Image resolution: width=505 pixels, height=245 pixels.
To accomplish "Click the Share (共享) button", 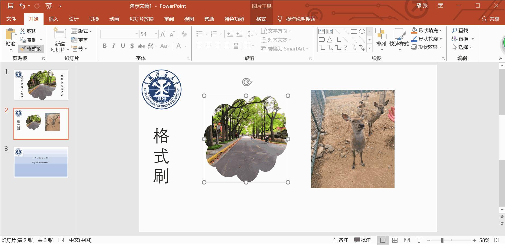I will click(x=491, y=19).
